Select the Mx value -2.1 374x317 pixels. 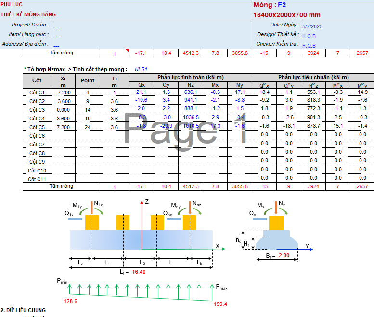215,100
